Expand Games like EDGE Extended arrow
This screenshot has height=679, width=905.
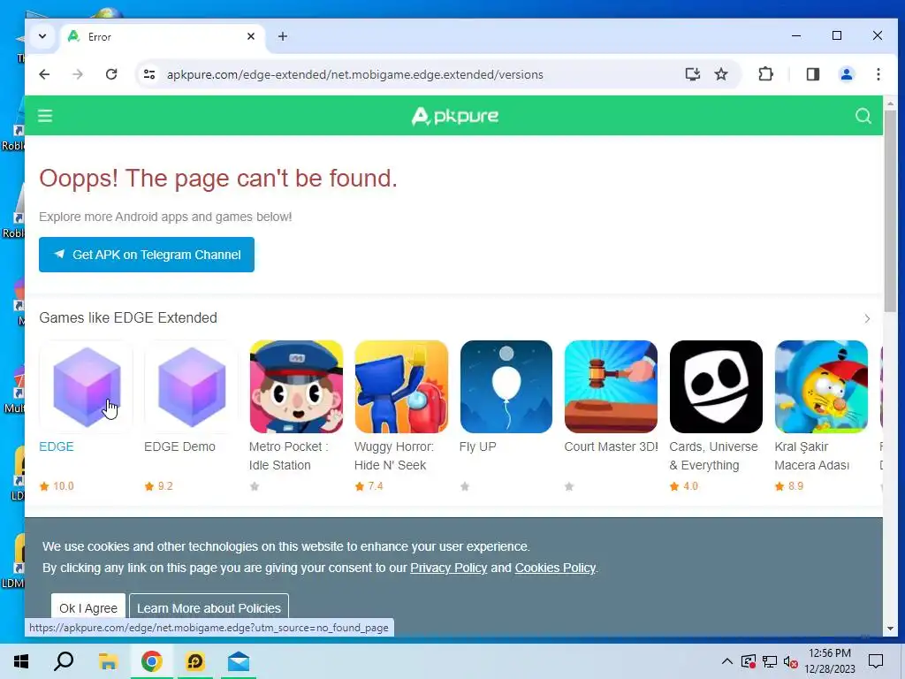867,318
